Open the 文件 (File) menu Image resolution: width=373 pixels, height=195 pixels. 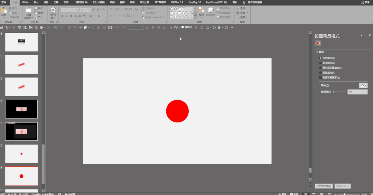(x=4, y=2)
